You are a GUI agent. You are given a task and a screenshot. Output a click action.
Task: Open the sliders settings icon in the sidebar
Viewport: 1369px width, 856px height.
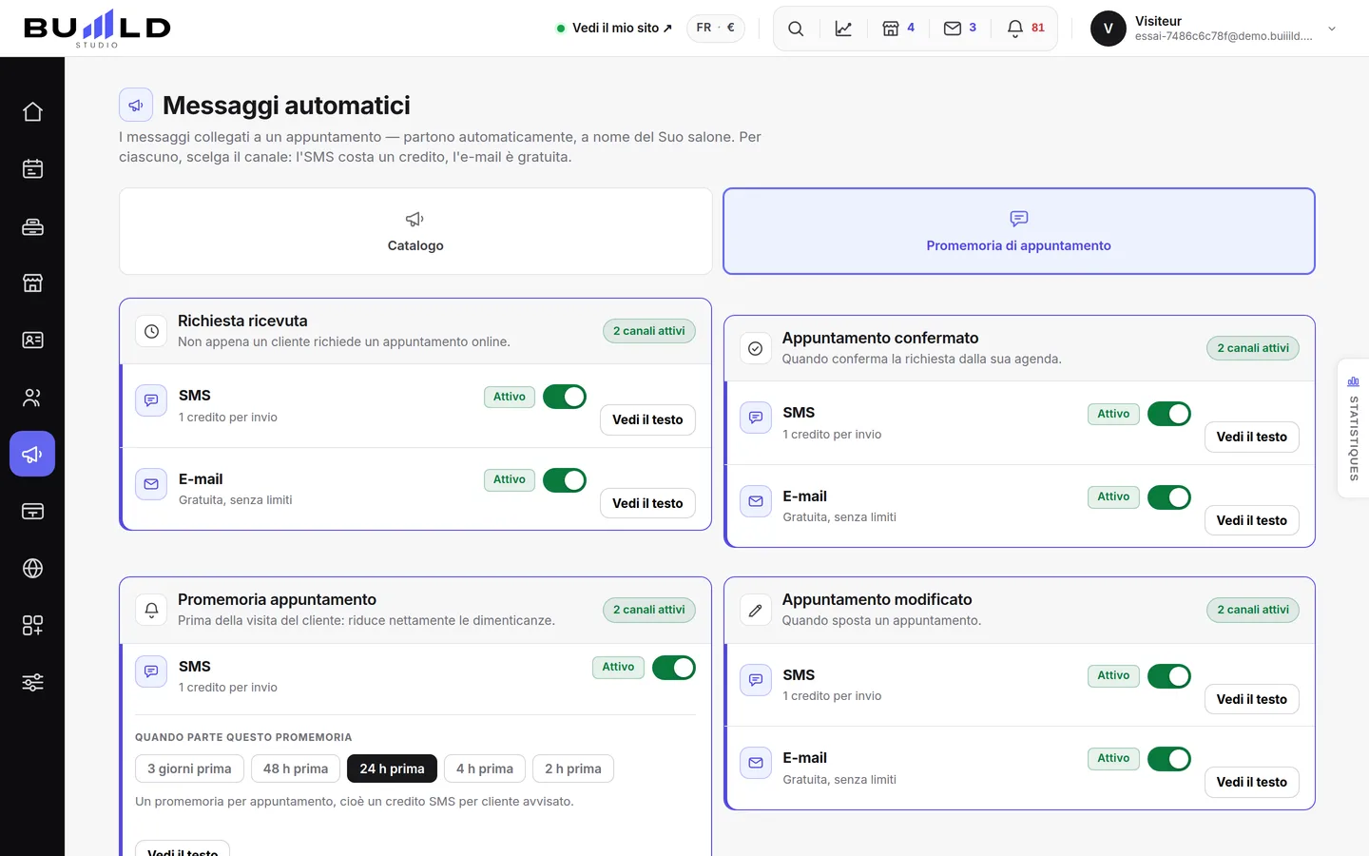pos(32,683)
